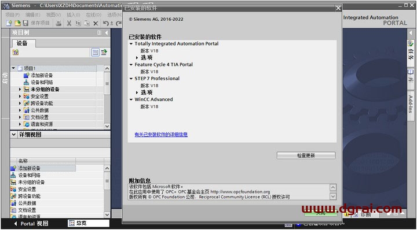Expand the 语言和资源 tree node

(x=20, y=124)
